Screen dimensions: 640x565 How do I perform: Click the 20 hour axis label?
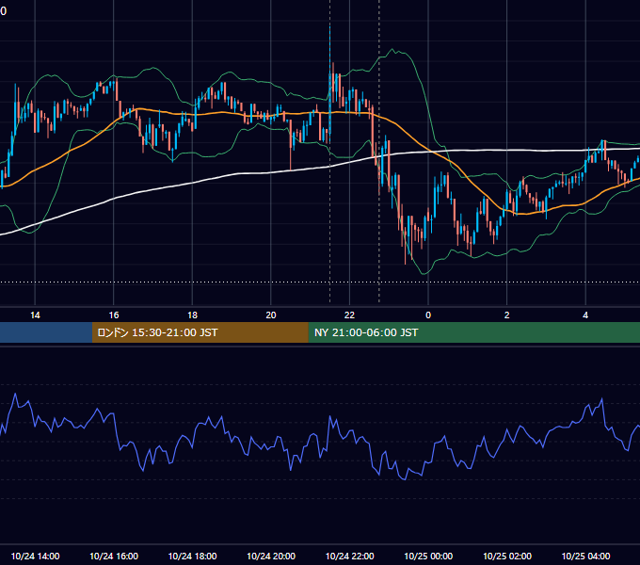coord(271,315)
